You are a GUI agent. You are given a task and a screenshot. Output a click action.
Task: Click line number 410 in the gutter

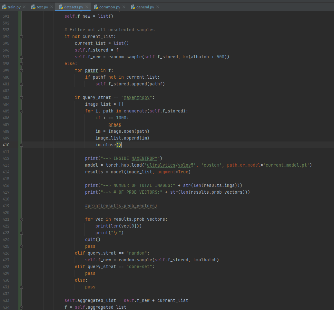[6, 145]
